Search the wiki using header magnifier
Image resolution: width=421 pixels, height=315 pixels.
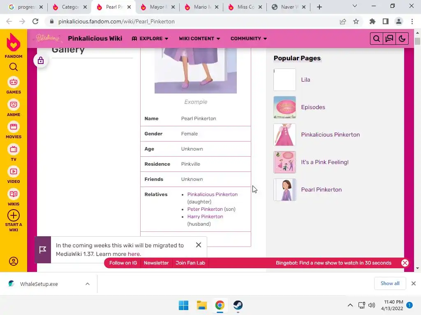tap(377, 39)
